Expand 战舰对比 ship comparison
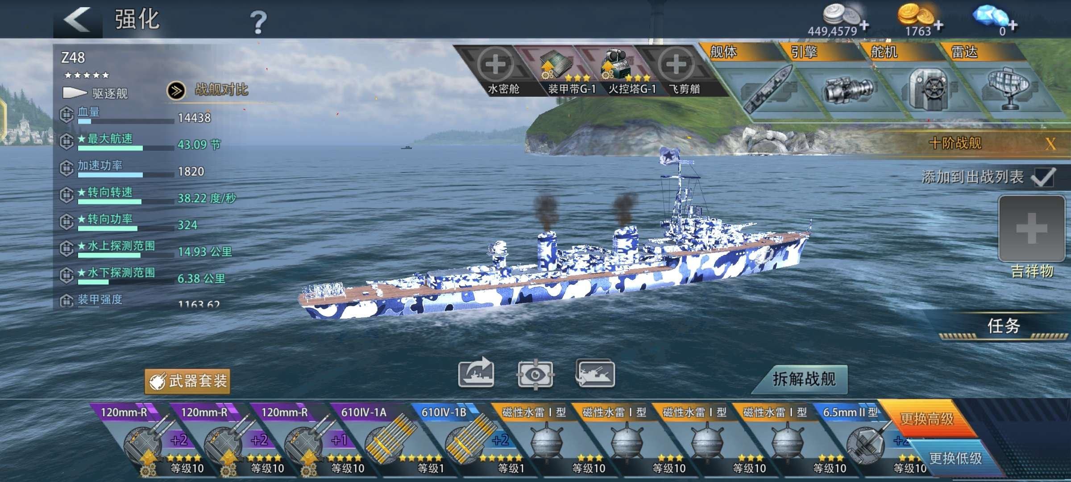Screen dimensions: 1071x482 click(x=208, y=90)
